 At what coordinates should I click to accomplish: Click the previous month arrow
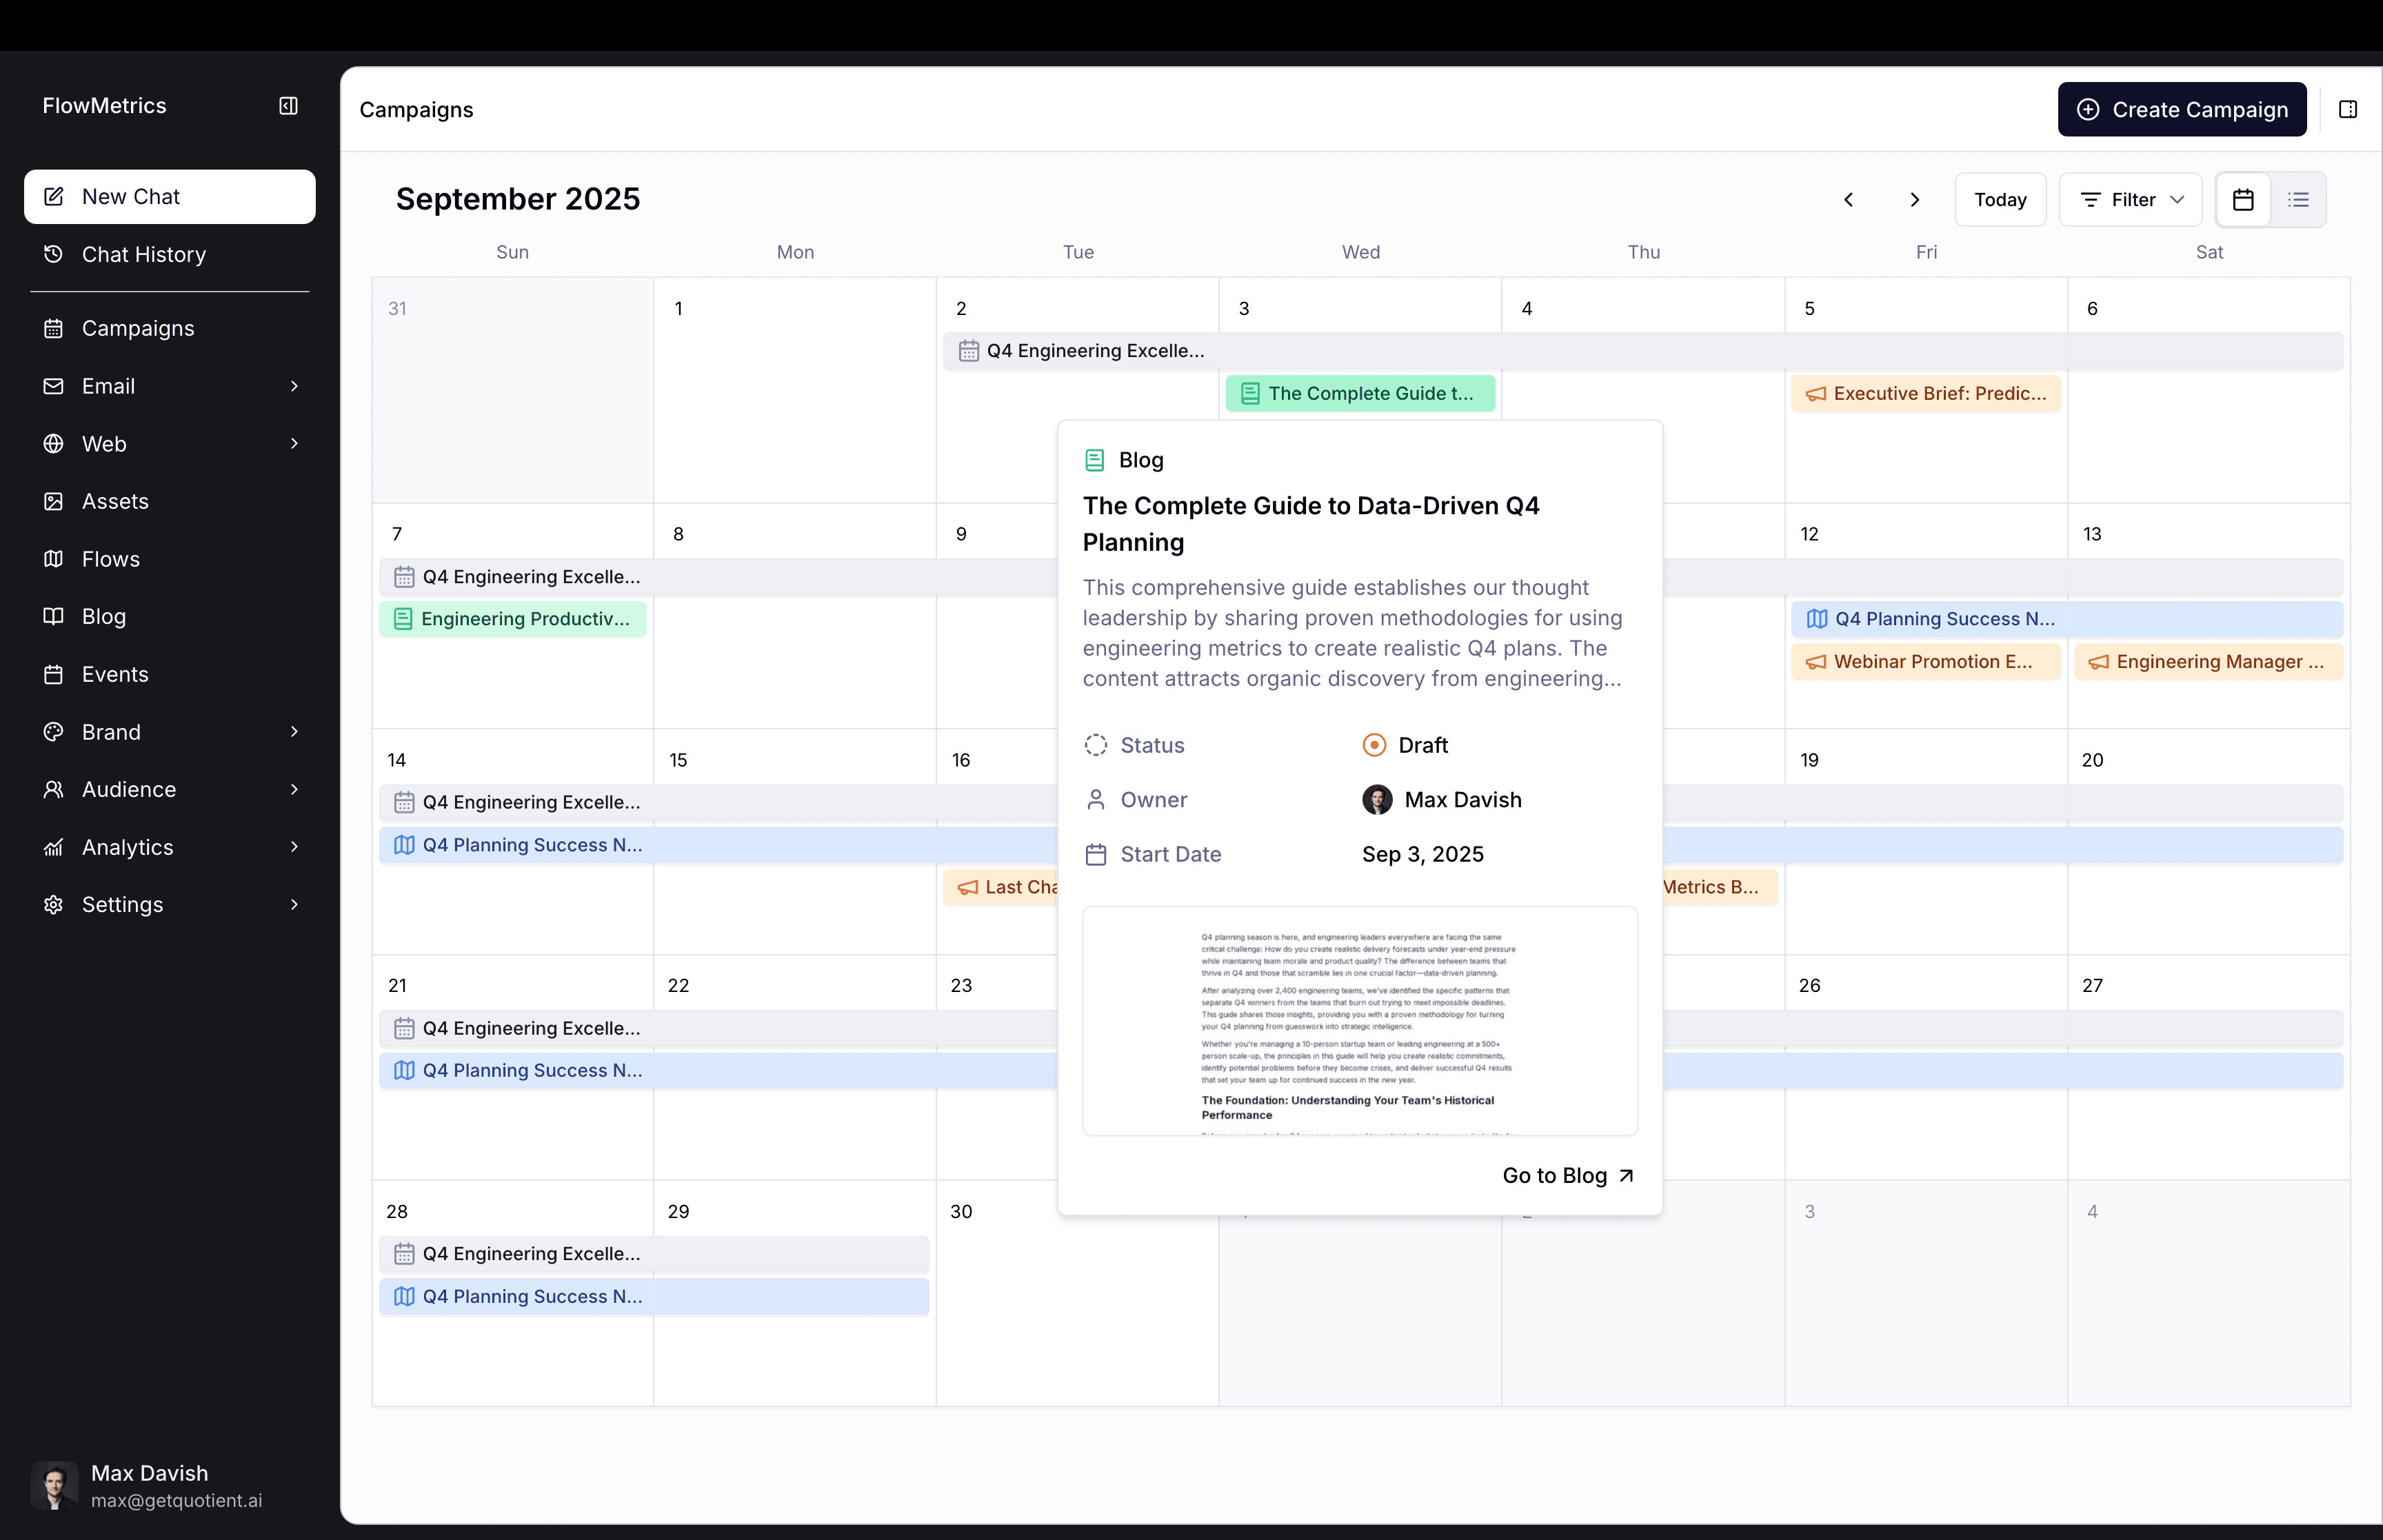pyautogui.click(x=1848, y=199)
